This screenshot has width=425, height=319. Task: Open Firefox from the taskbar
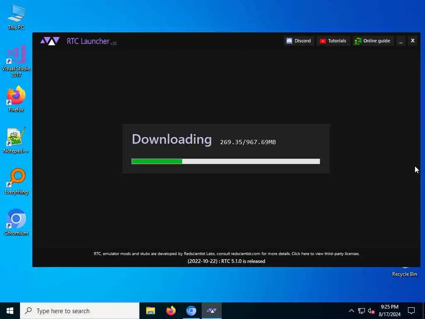tap(171, 311)
